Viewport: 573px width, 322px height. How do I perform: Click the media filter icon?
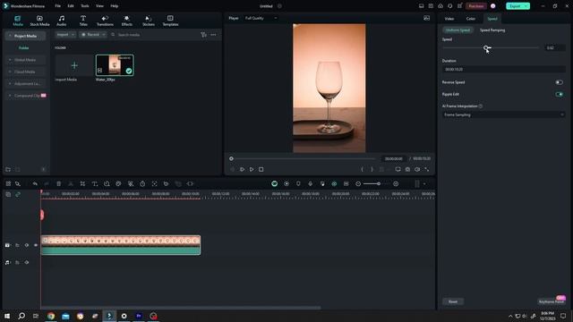tap(203, 35)
